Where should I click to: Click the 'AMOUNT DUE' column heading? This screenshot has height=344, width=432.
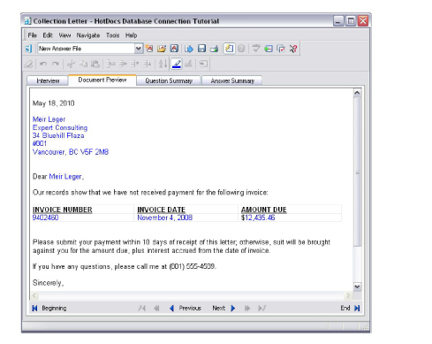click(264, 210)
